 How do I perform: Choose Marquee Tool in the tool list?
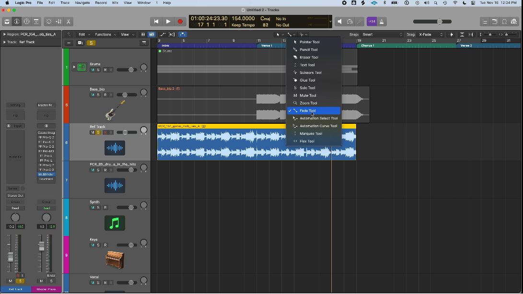click(310, 133)
